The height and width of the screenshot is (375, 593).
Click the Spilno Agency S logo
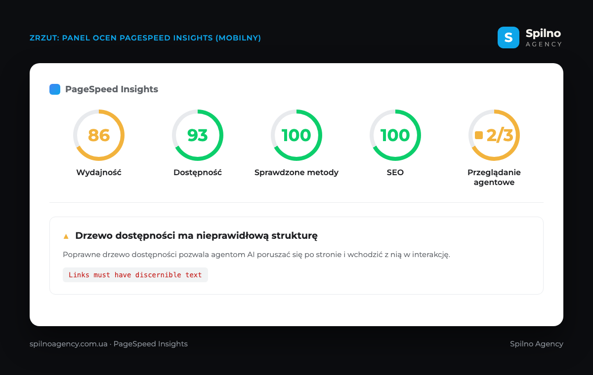(508, 37)
